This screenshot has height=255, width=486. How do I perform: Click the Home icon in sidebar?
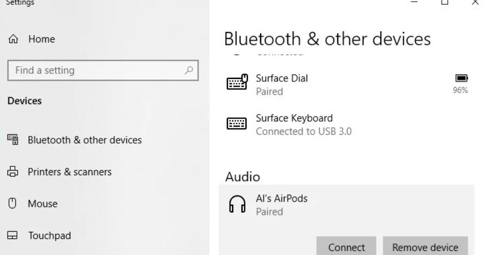[13, 39]
